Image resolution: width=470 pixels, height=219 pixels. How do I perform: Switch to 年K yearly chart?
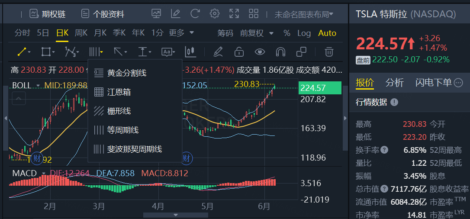click(x=138, y=33)
